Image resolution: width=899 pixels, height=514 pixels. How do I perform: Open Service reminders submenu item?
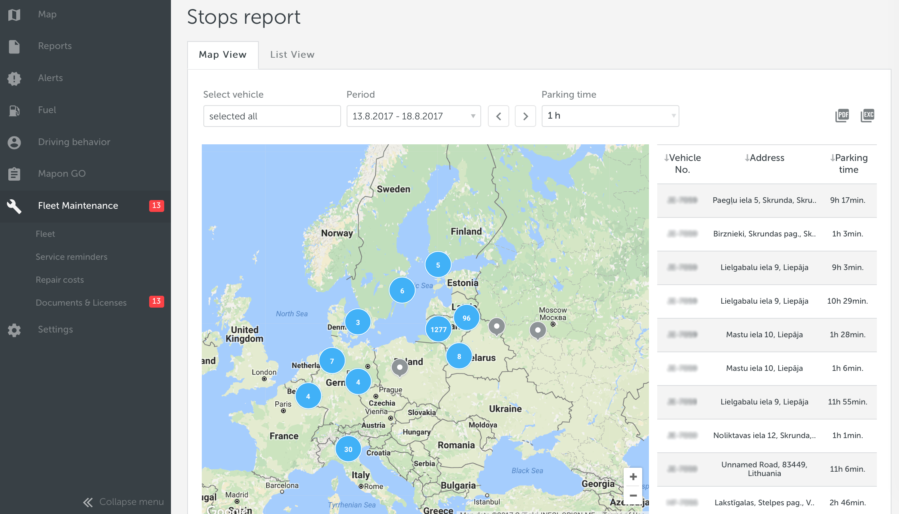point(71,257)
